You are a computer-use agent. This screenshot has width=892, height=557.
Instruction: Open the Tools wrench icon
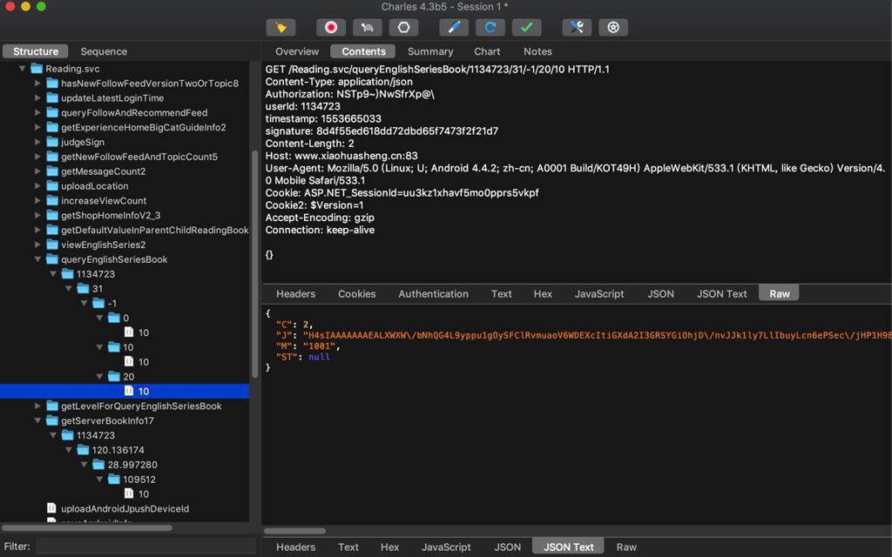coord(577,28)
